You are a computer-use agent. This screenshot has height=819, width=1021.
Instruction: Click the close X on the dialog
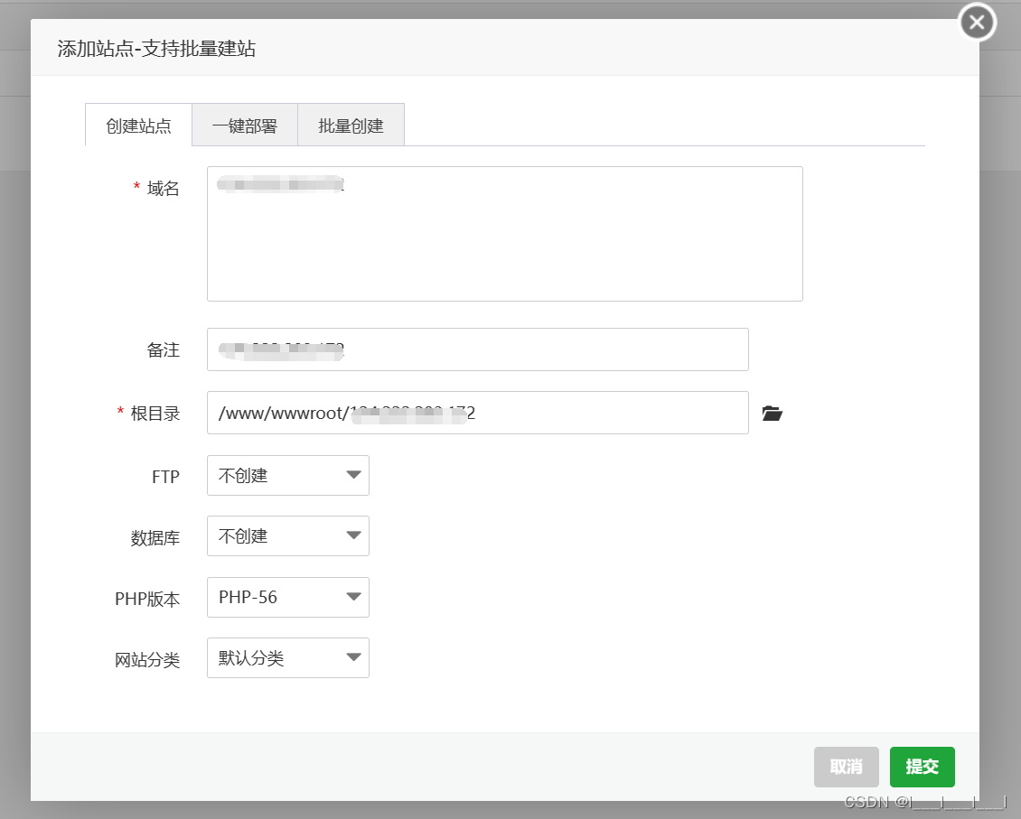[x=977, y=23]
